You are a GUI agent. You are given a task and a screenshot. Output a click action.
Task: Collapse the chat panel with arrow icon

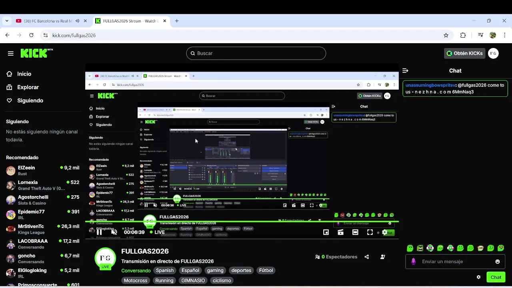pyautogui.click(x=405, y=70)
